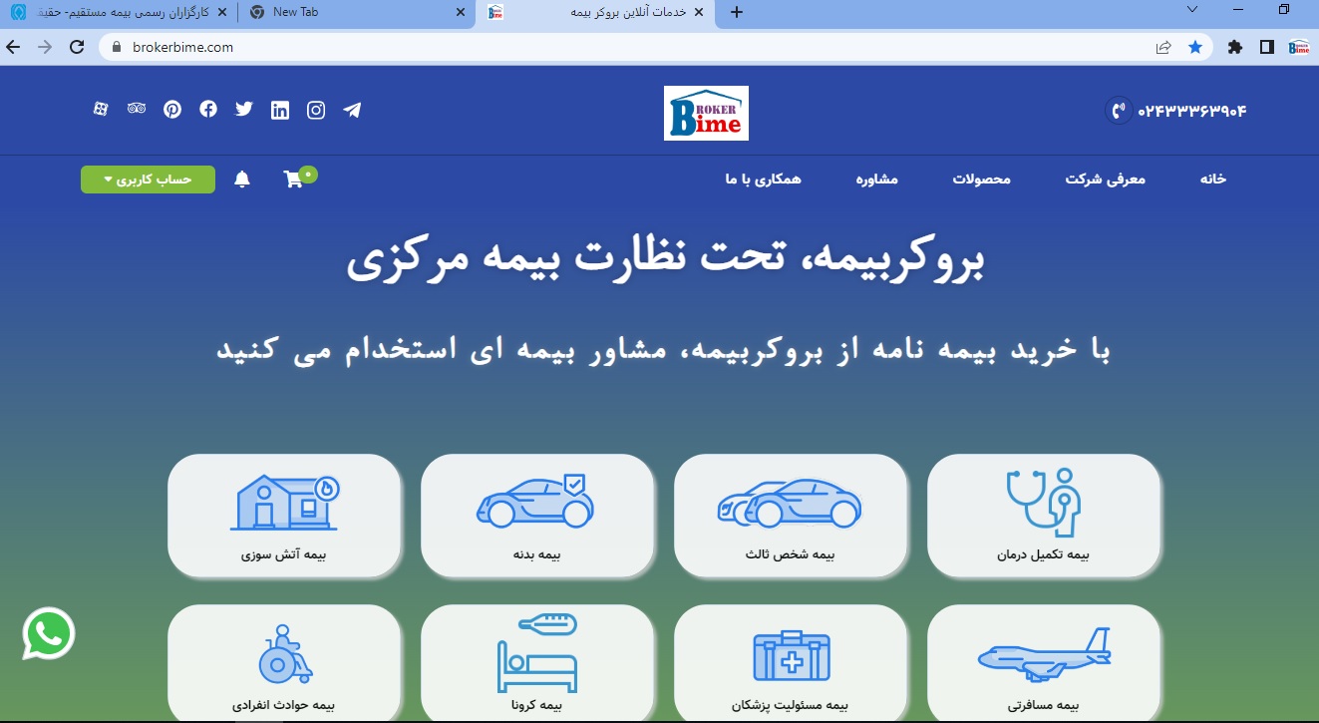Image resolution: width=1319 pixels, height=723 pixels.
Task: Go to خانه menu item
Action: 1213,180
